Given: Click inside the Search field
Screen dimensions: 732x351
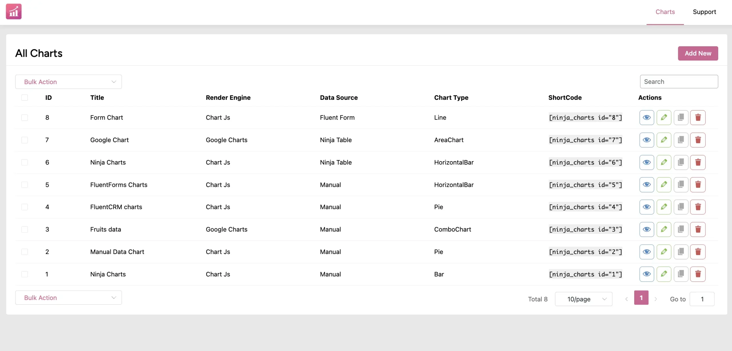Looking at the screenshot, I should 679,81.
